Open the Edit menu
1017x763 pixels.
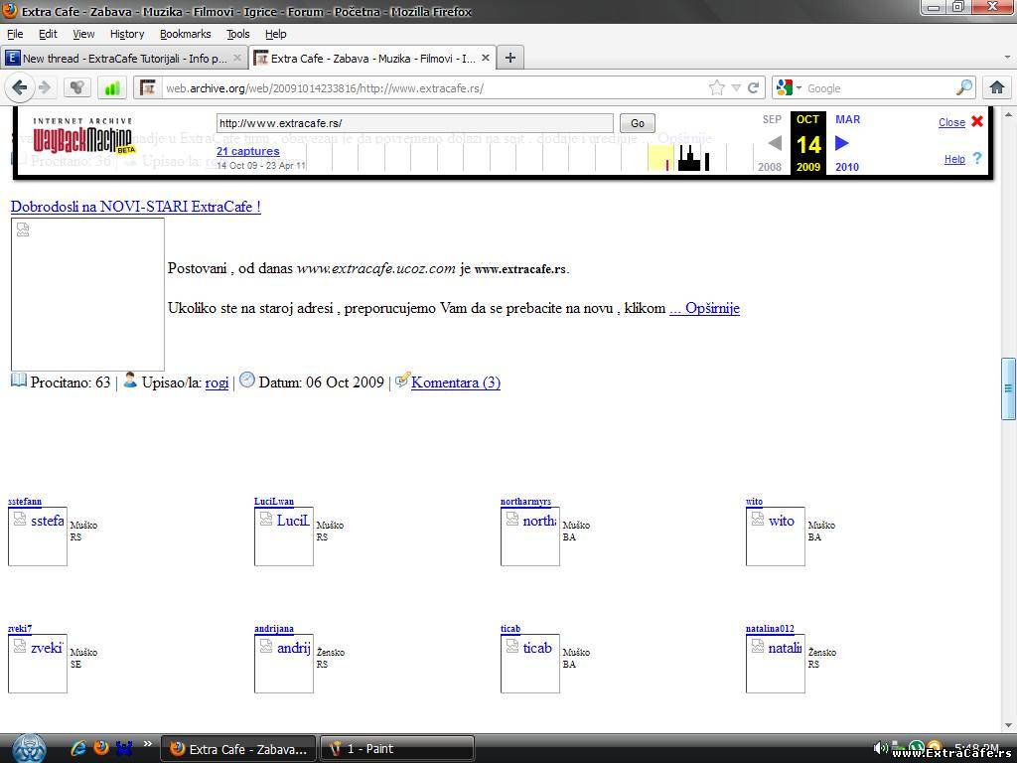(x=48, y=34)
